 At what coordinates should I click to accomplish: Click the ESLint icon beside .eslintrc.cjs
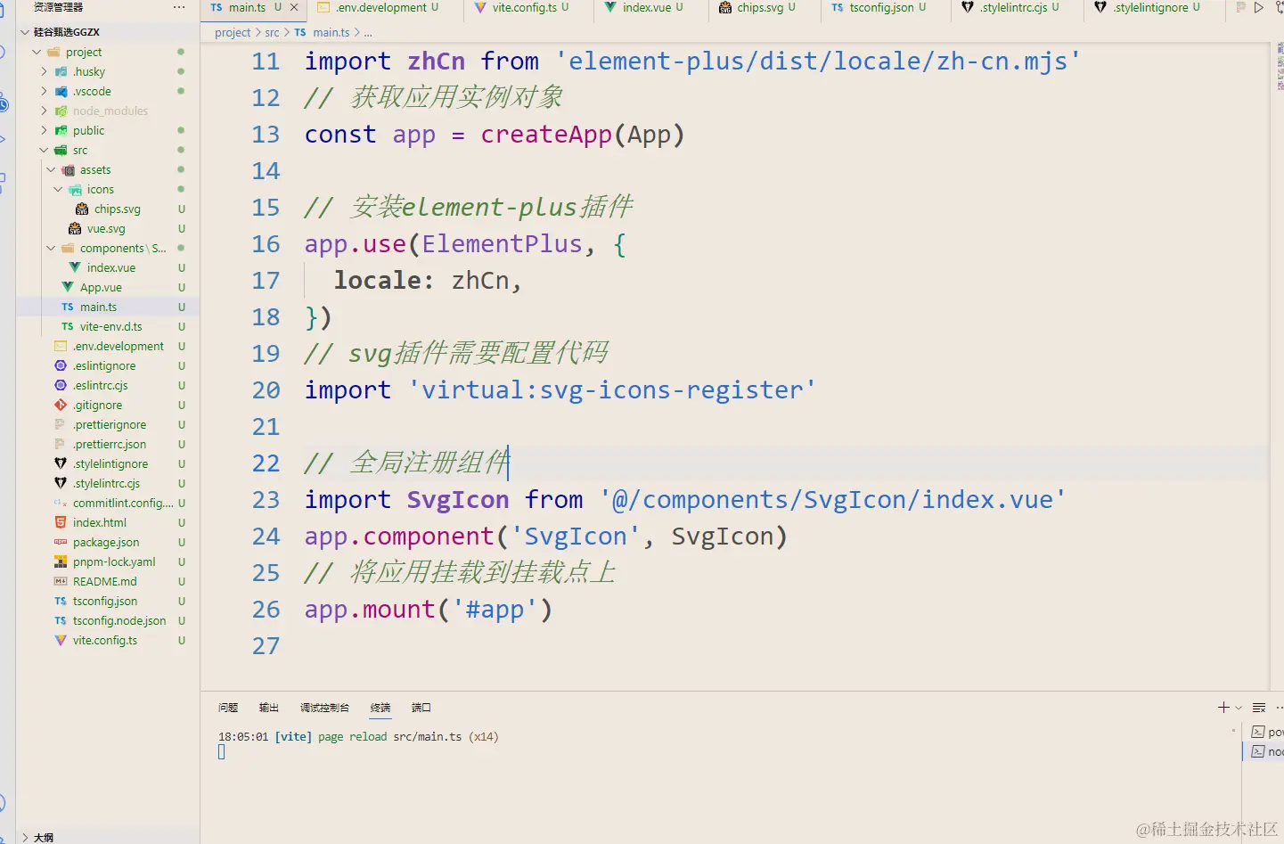point(60,385)
